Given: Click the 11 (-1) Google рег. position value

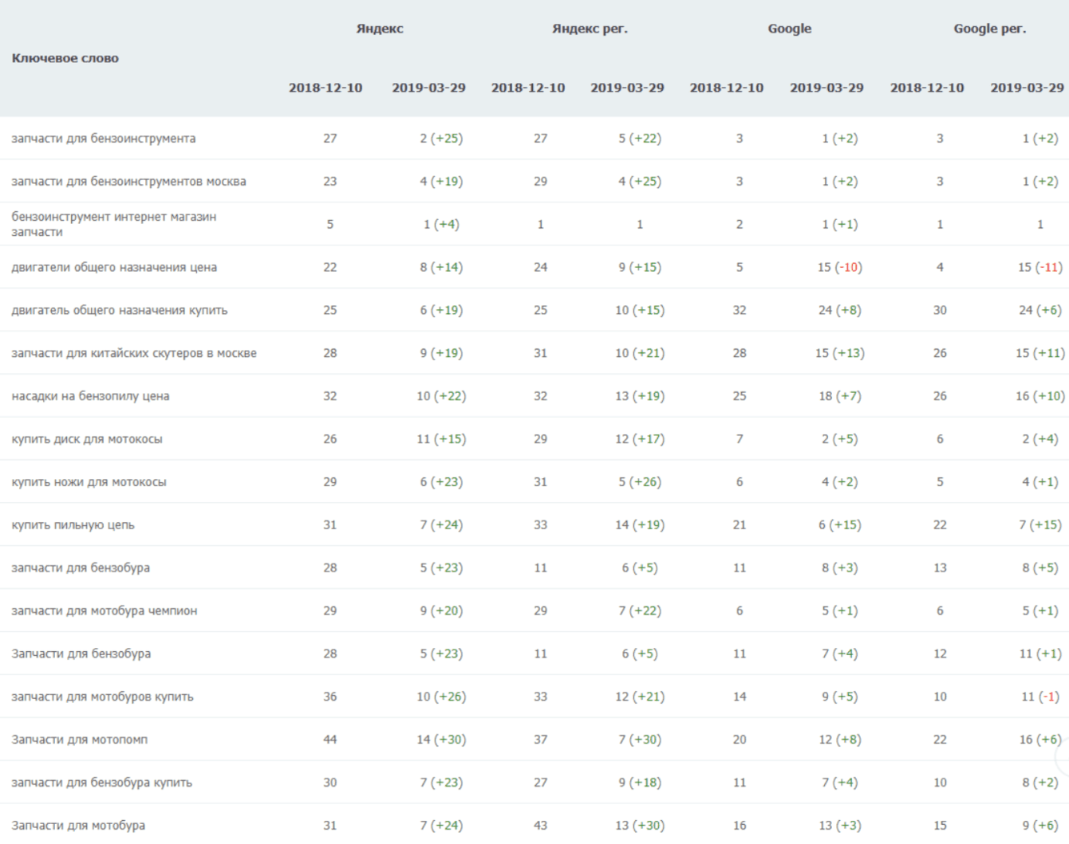Looking at the screenshot, I should pos(1040,697).
